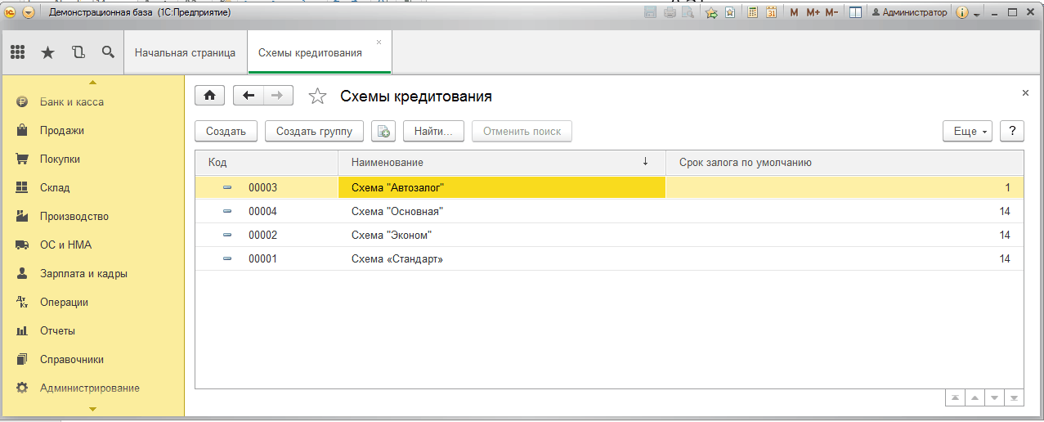Sort by the Код column header
Viewport: 1044px width, 422px height.
coord(267,163)
